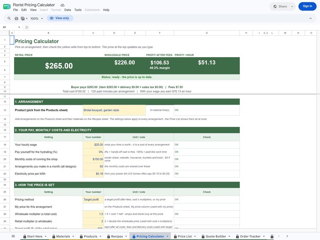Open the Share options dropdown arrow
Image resolution: width=320 pixels, height=240 pixels.
click(292, 6)
